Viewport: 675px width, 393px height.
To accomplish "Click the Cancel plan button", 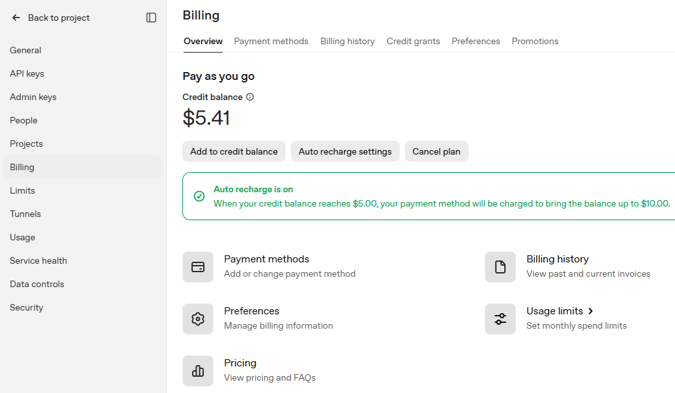I will tap(437, 152).
